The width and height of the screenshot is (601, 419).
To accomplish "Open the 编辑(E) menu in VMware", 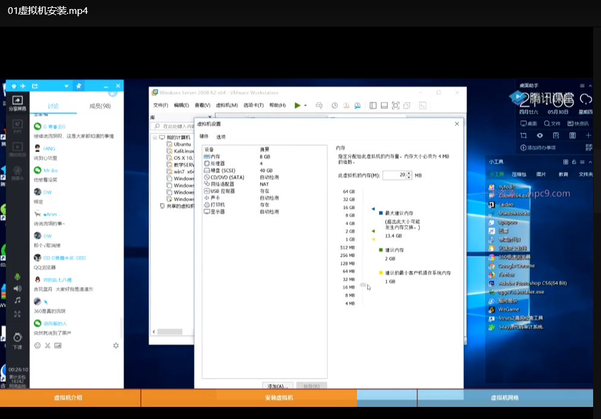I will click(x=181, y=105).
